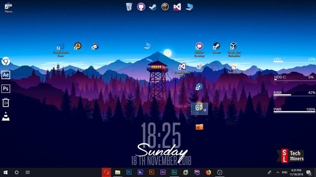316x177 pixels.
Task: Open the Steam desktop shortcut
Action: (x=217, y=48)
